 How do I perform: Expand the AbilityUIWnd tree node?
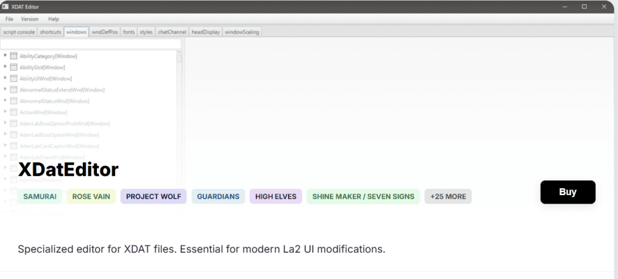[x=6, y=78]
